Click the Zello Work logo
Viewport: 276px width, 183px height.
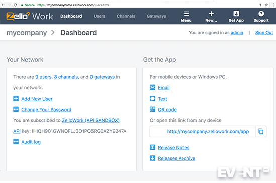click(30, 16)
